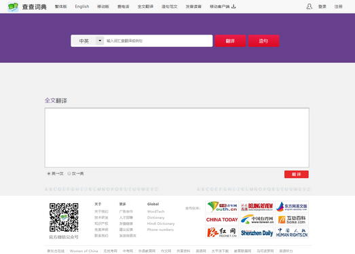
Task: Click the 作文网 link in bottom row
Action: 166,251
